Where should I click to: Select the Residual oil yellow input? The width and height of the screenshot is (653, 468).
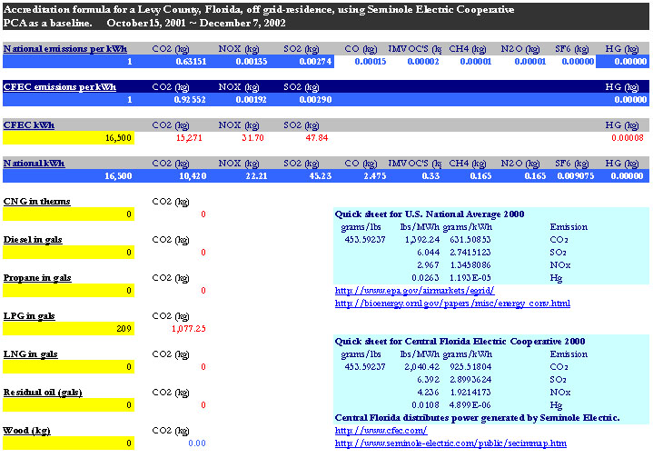68,405
